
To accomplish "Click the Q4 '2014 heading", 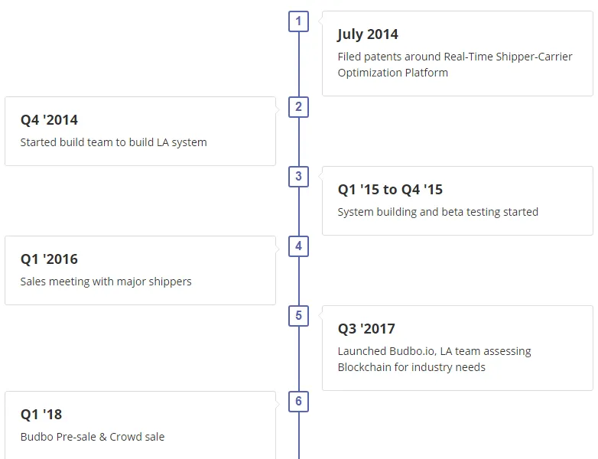I will tap(49, 120).
